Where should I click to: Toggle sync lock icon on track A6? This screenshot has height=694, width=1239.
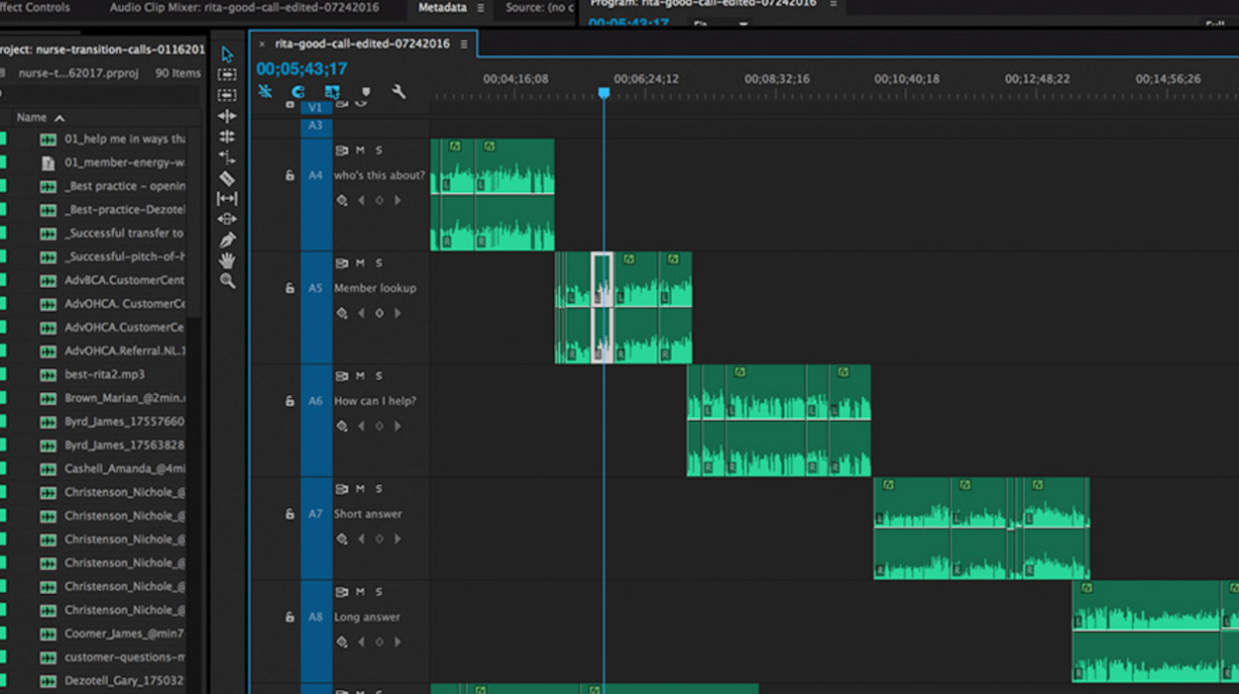(342, 376)
